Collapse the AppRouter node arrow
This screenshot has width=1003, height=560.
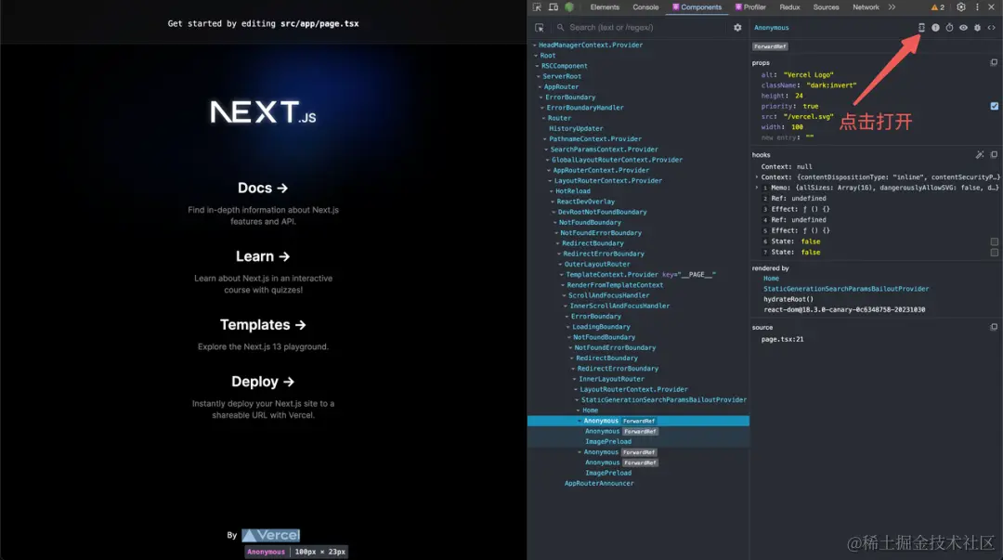[x=540, y=87]
